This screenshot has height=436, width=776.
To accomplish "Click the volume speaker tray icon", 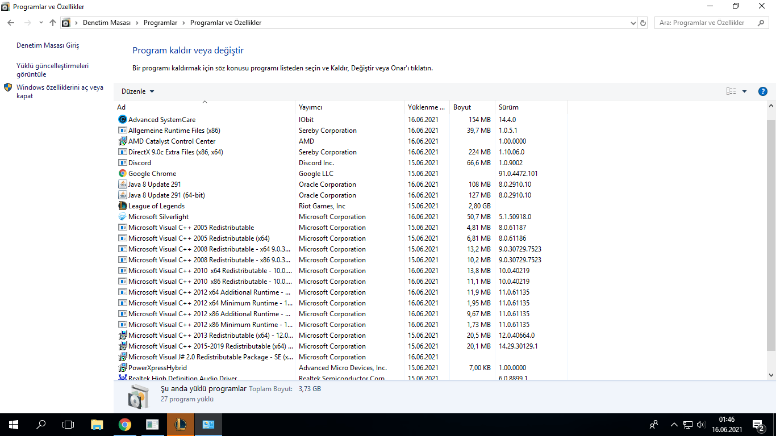I will point(700,425).
